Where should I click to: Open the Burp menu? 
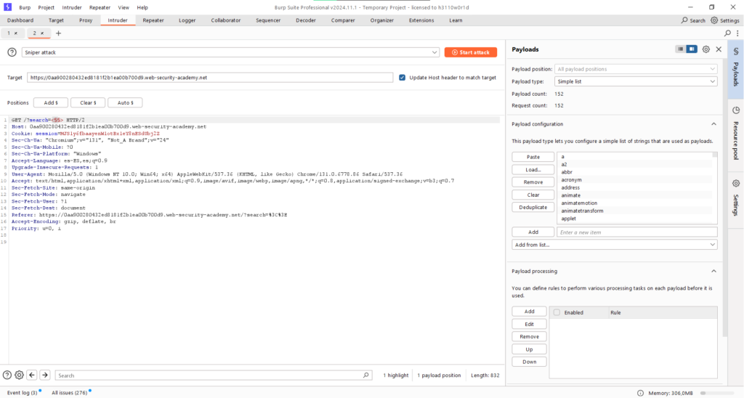point(25,7)
